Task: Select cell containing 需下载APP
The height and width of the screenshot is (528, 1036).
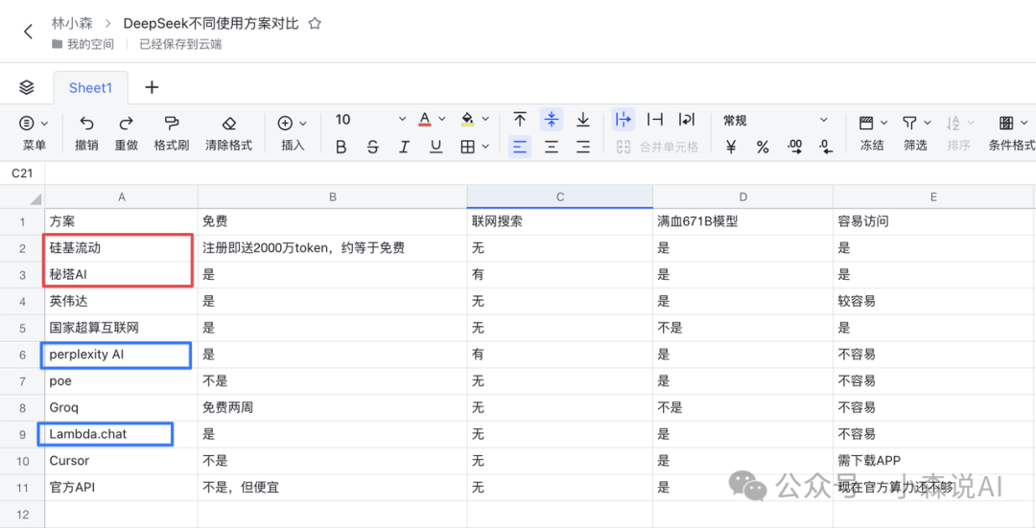Action: click(x=933, y=461)
